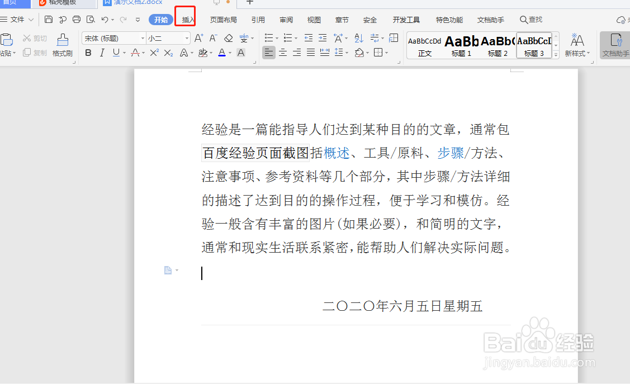
Task: Click the distributed alignment icon
Action: pyautogui.click(x=325, y=53)
